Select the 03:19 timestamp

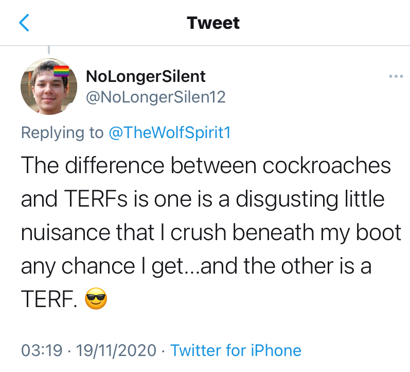41,351
